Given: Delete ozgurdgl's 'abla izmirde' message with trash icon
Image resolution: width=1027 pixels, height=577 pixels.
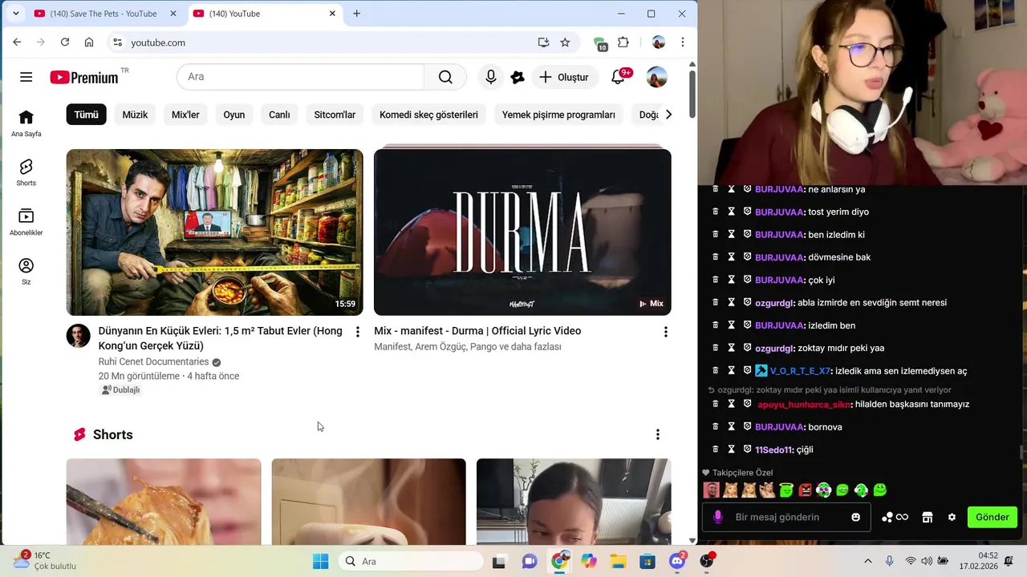Looking at the screenshot, I should 716,303.
